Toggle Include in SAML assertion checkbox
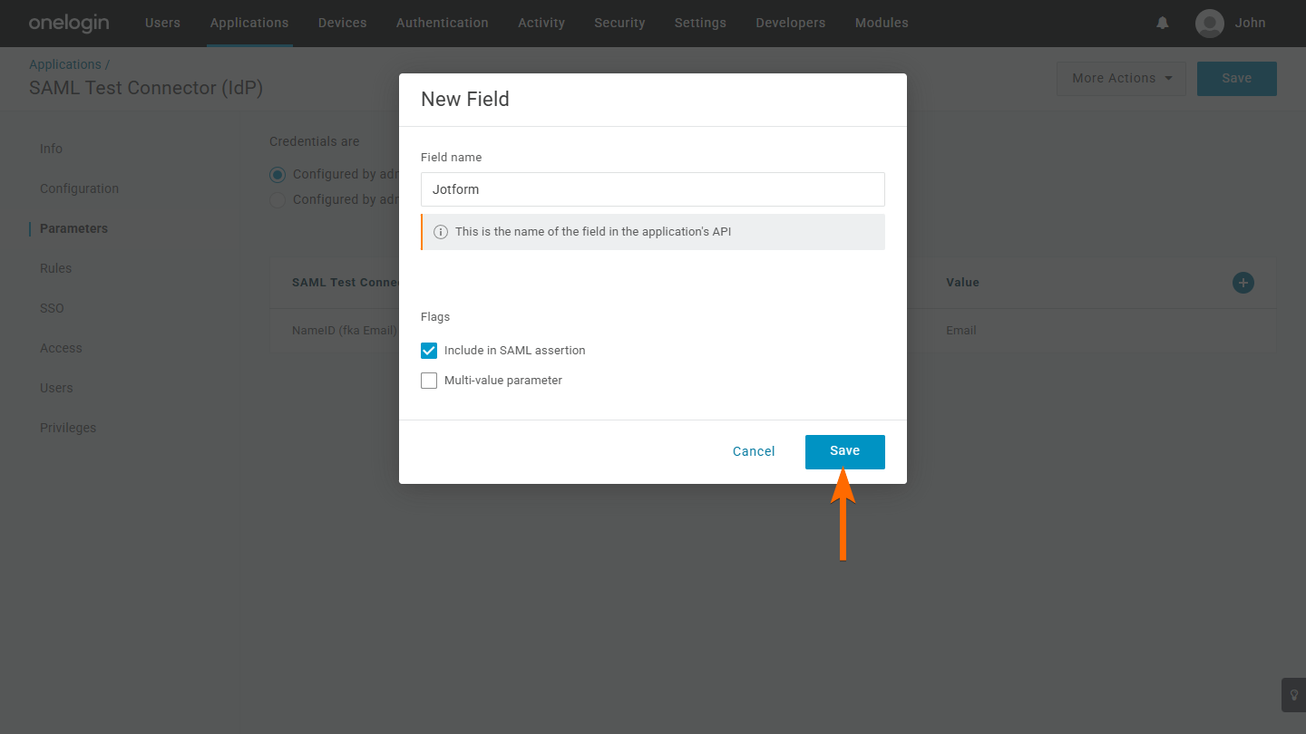 (429, 351)
